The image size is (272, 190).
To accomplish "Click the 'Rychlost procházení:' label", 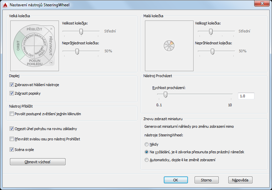I will tap(169, 88).
